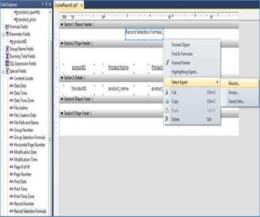Image resolution: width=260 pixels, height=217 pixels.
Task: Click the Group Name Fields icon
Action: 6,49
